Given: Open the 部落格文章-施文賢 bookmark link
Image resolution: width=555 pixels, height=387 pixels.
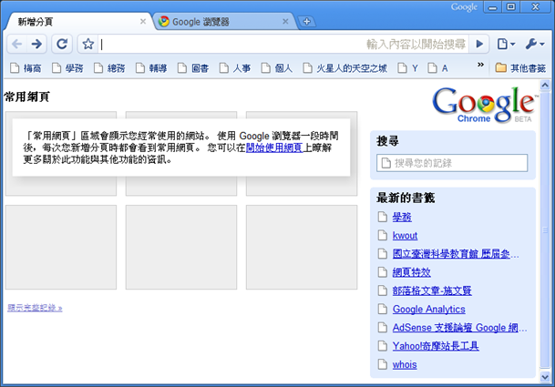Looking at the screenshot, I should click(x=432, y=290).
